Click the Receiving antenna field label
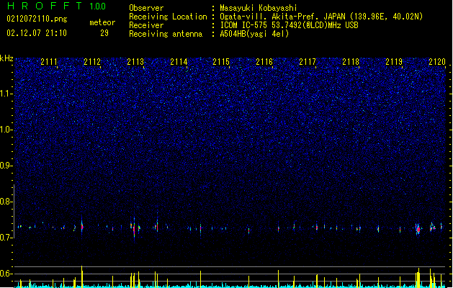 (166, 34)
